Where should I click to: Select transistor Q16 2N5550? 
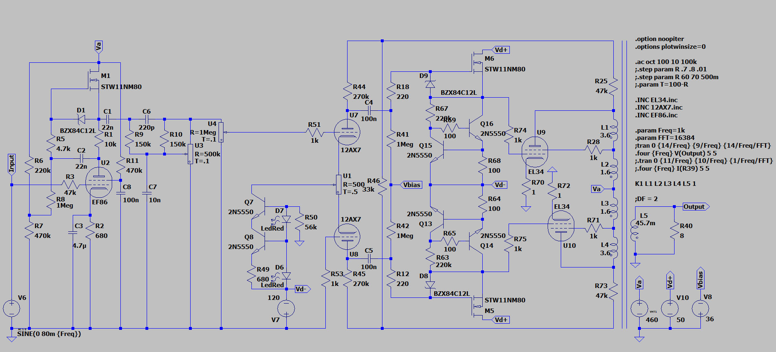477,128
